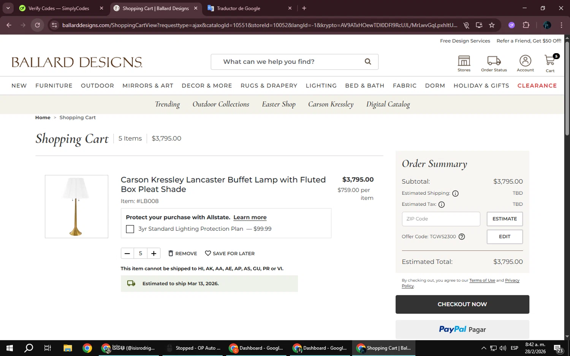Open Terms of Use link
Screen dimensions: 570x356
482,280
